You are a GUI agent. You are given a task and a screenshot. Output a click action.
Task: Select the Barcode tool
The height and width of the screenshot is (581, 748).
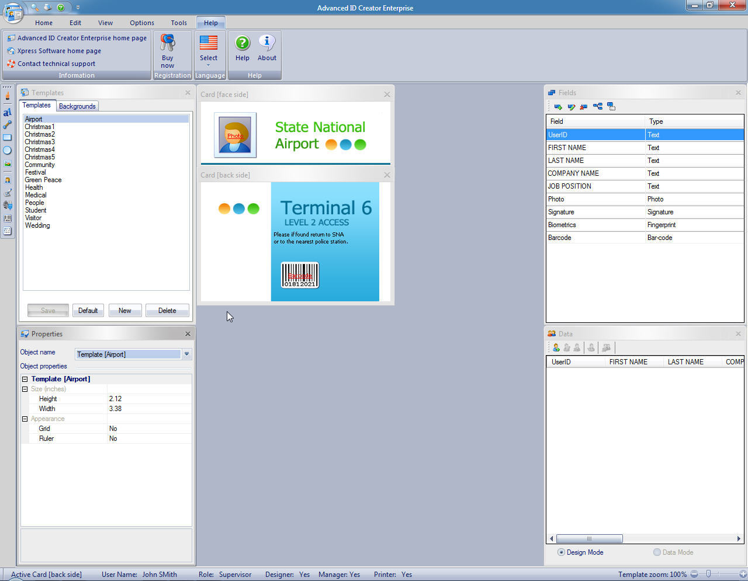pyautogui.click(x=7, y=218)
